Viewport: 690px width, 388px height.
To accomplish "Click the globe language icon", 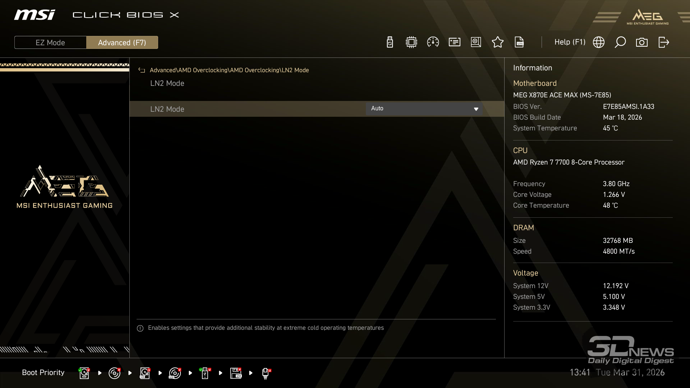I will pos(598,42).
